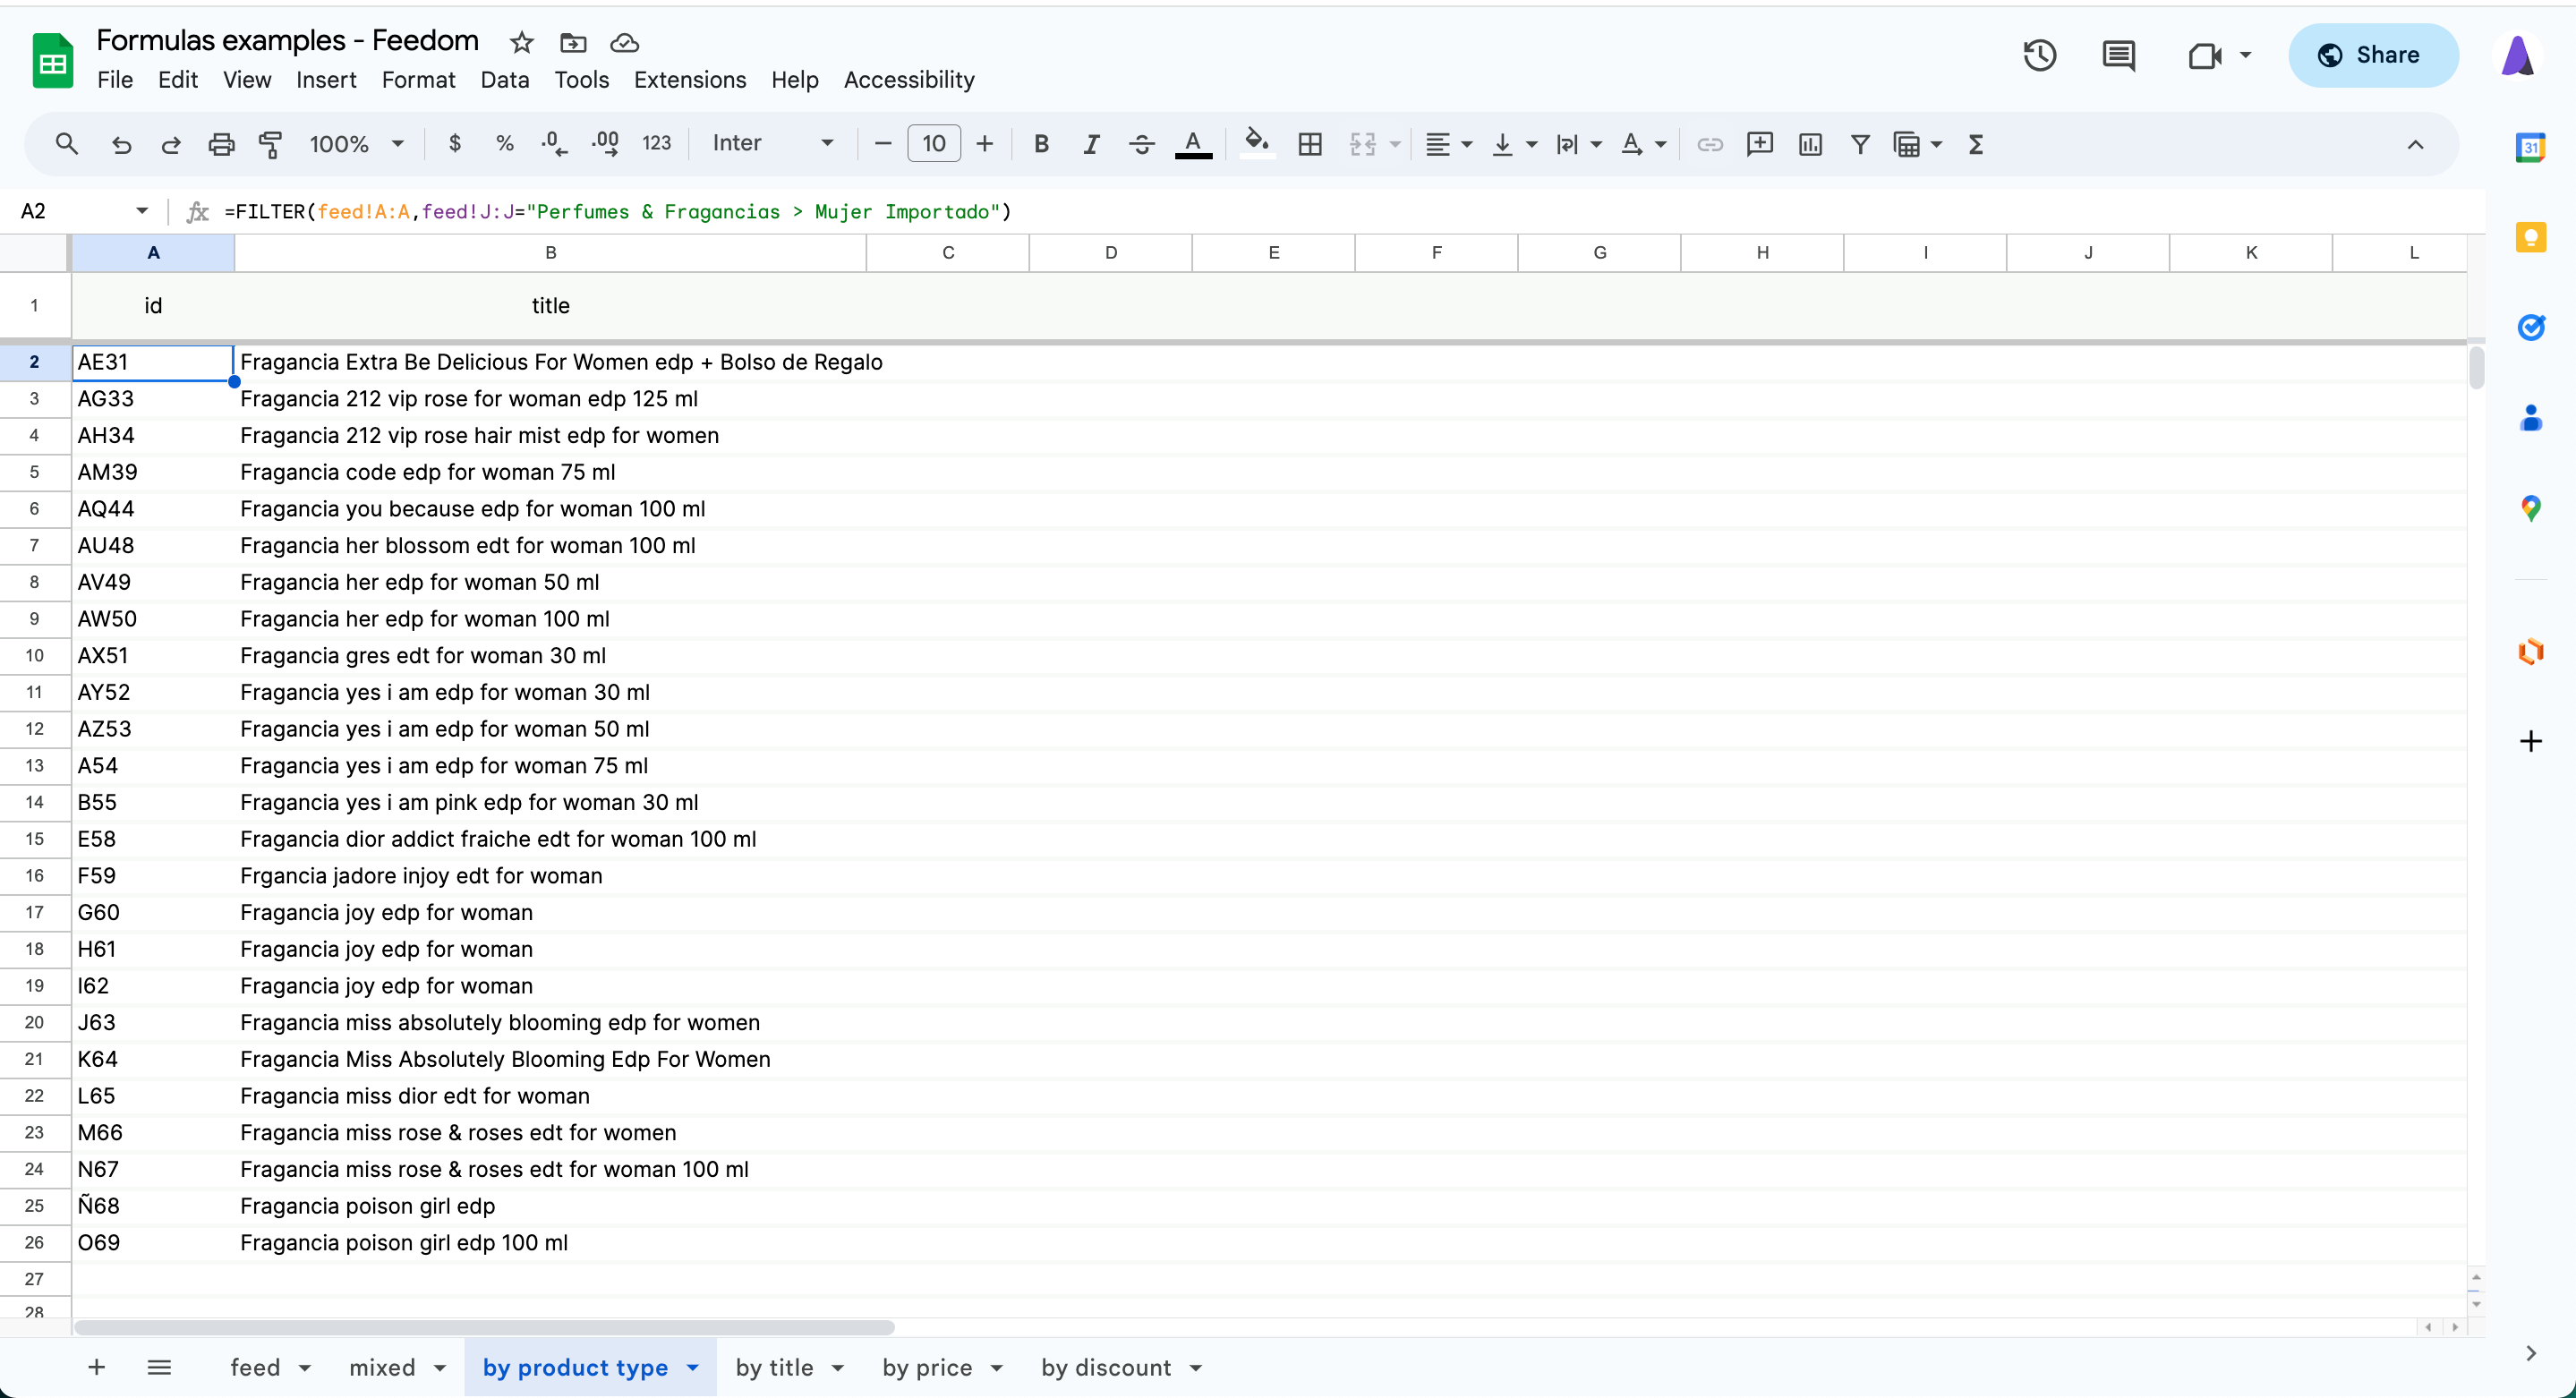Print the spreadsheet

click(x=221, y=144)
